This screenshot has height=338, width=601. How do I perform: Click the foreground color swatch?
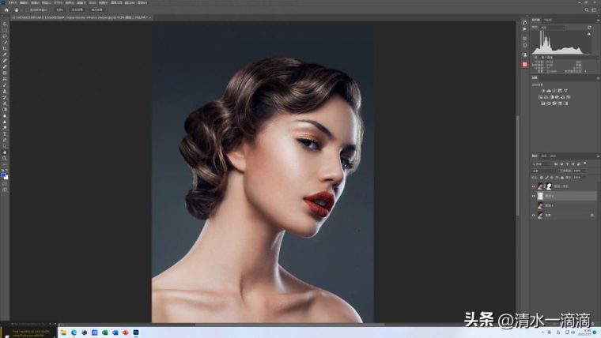(x=3, y=175)
